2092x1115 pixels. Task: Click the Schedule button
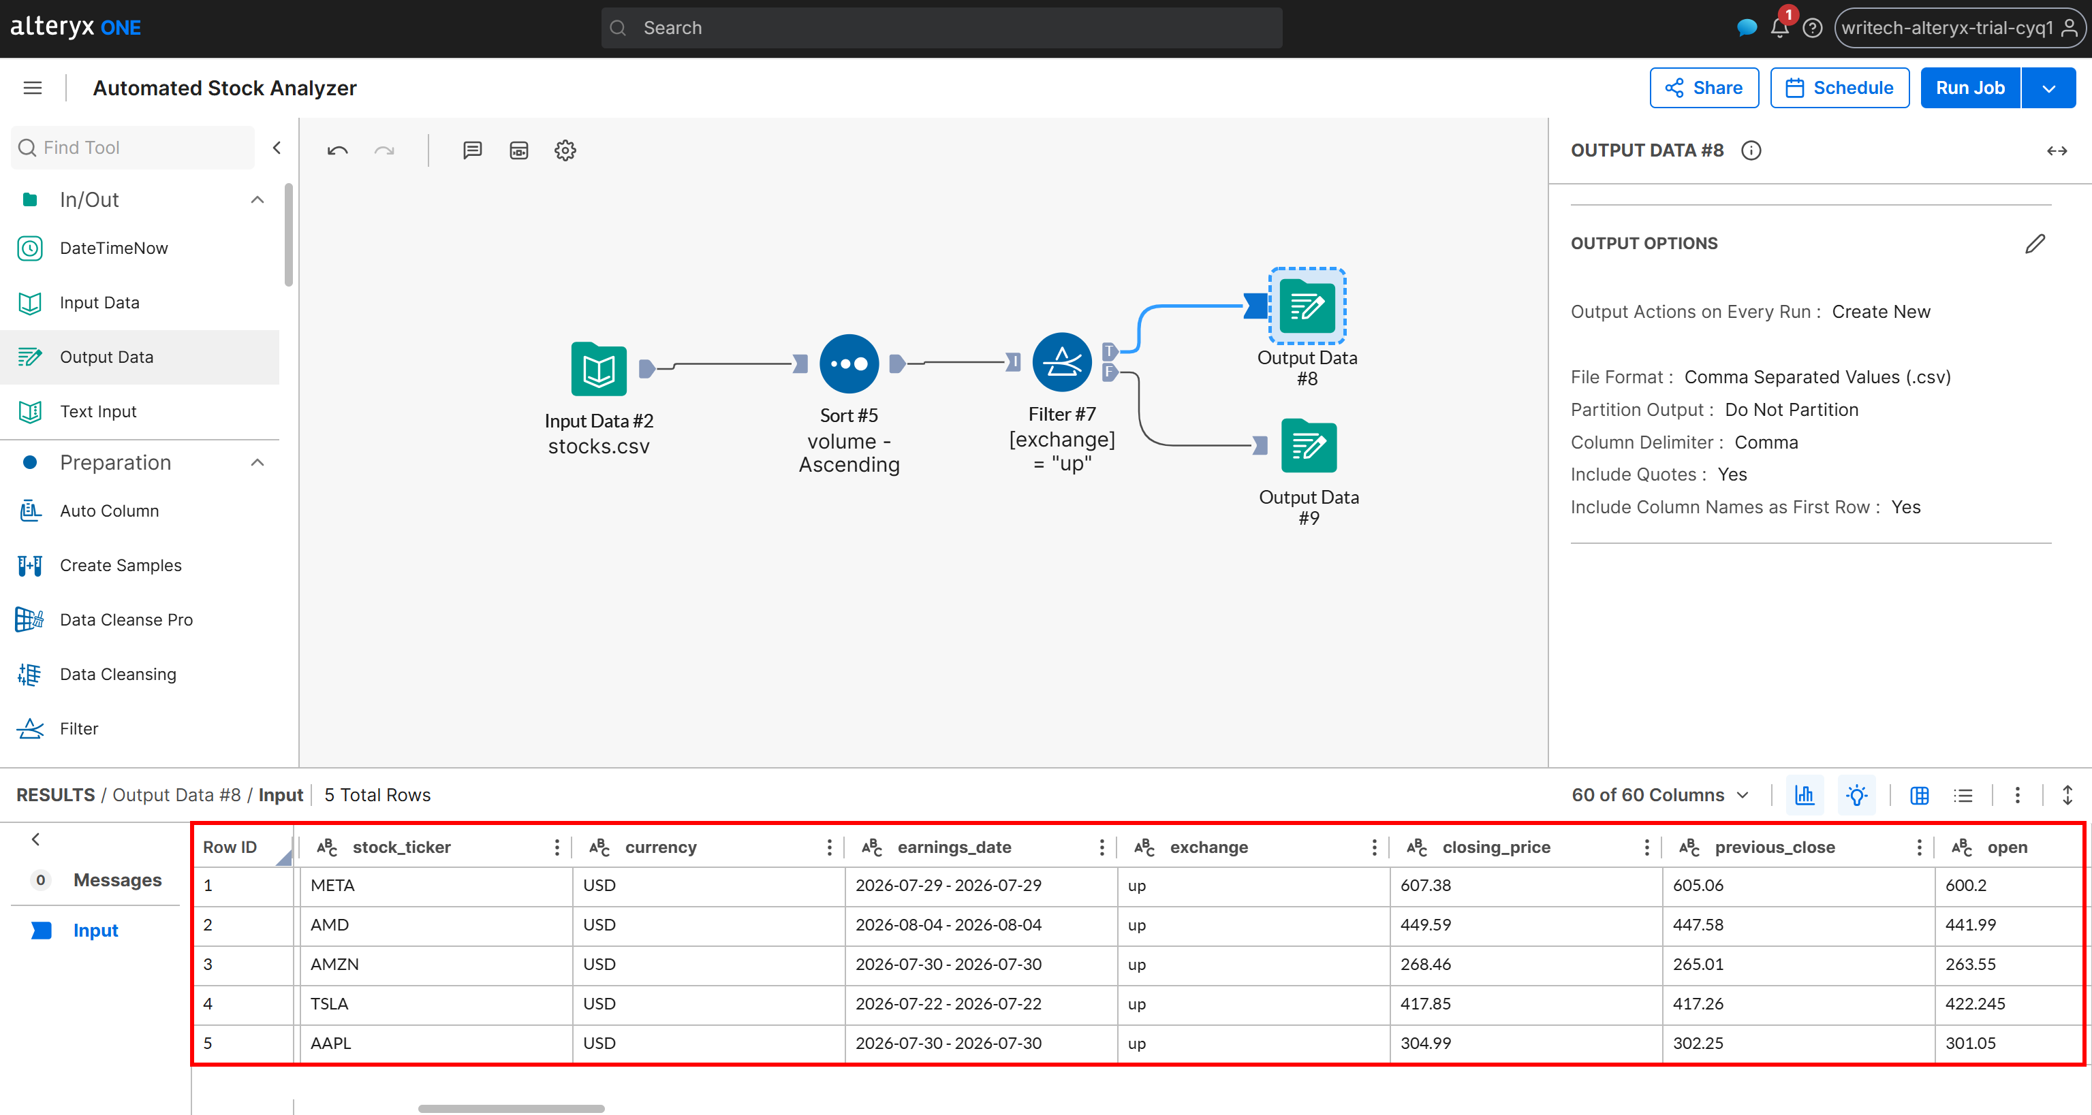pos(1839,88)
